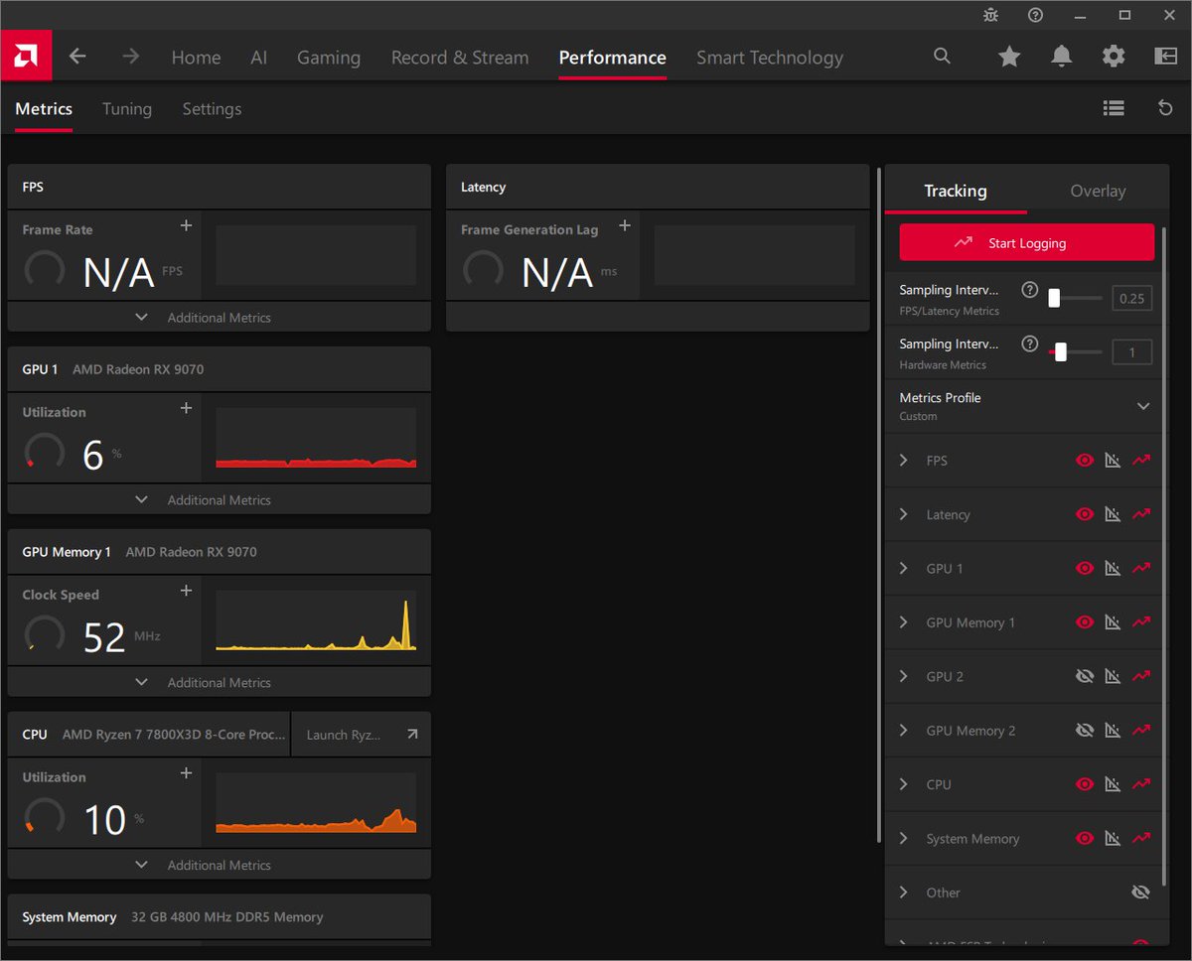1192x961 pixels.
Task: Expand the GPU Memory 1 row chevron
Action: click(903, 622)
